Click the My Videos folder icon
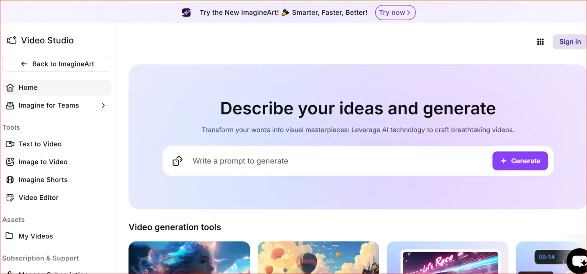The height and width of the screenshot is (274, 587). [9, 236]
